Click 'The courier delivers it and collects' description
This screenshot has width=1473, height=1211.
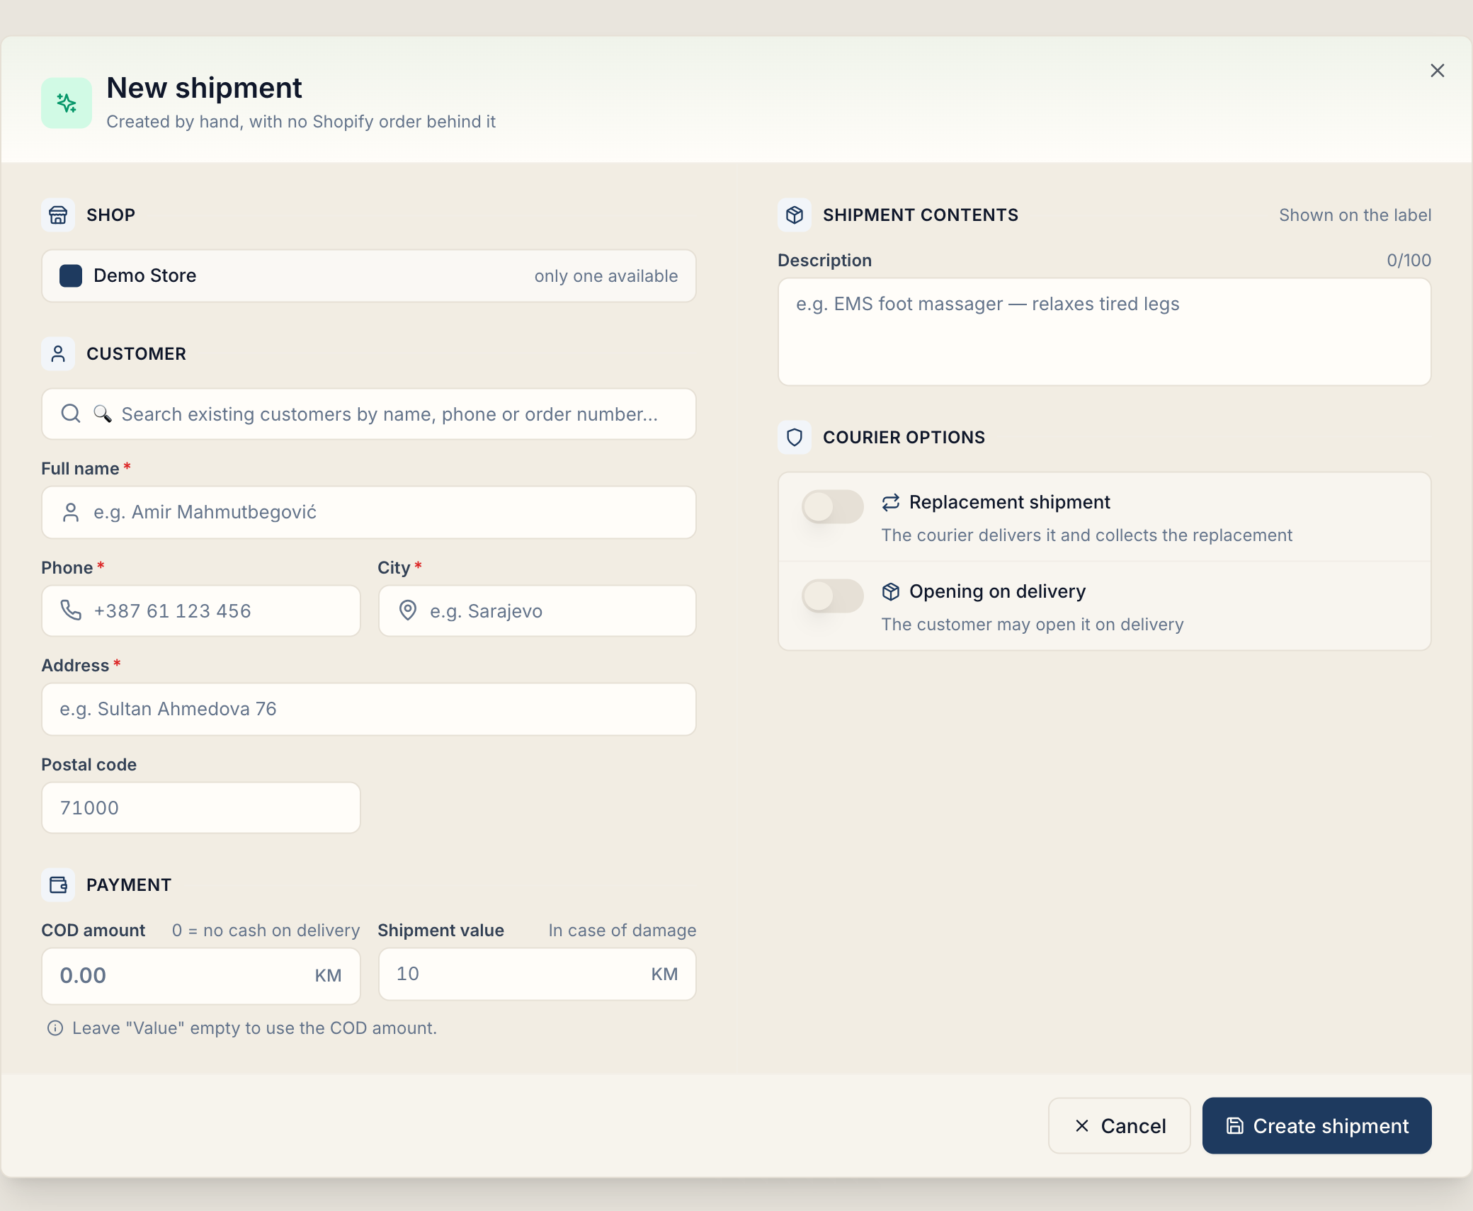[1087, 535]
